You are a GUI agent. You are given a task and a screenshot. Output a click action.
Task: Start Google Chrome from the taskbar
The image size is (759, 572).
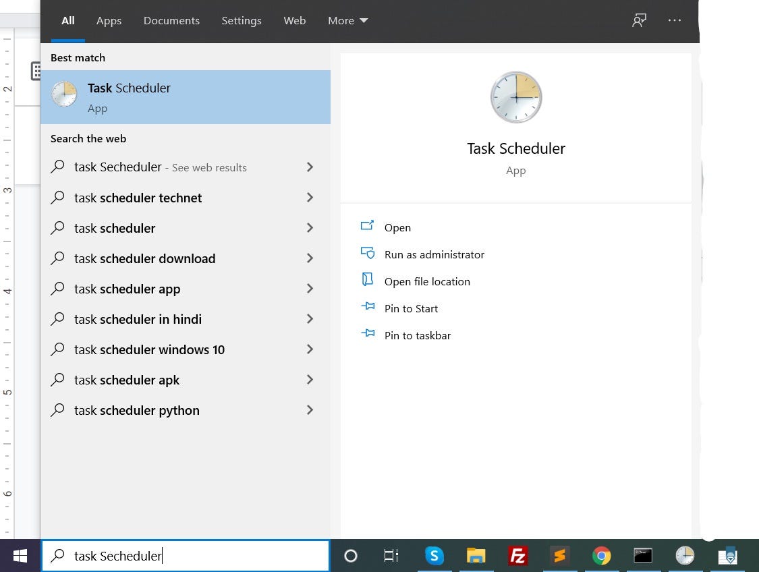pos(601,555)
